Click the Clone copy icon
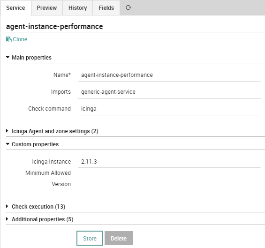This screenshot has width=265, height=248. click(x=8, y=39)
